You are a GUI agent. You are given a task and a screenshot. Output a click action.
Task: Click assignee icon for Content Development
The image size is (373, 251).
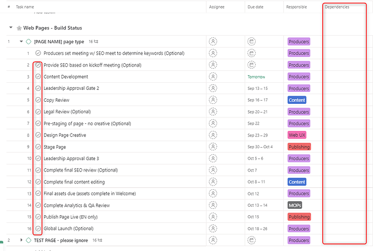214,77
